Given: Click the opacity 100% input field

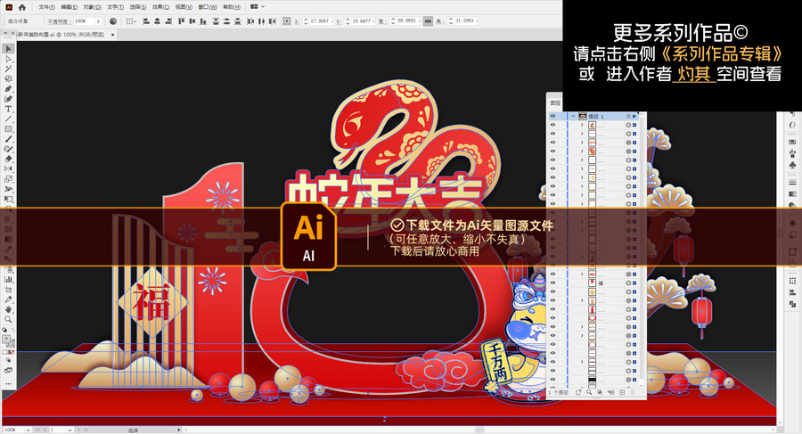Looking at the screenshot, I should (x=84, y=21).
